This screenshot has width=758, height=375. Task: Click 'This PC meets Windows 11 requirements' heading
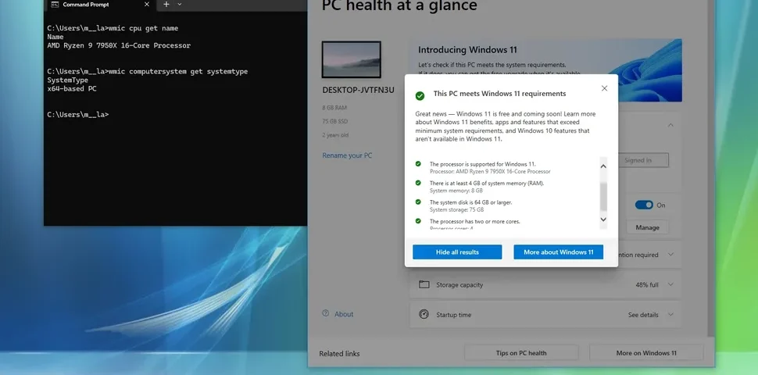[499, 94]
